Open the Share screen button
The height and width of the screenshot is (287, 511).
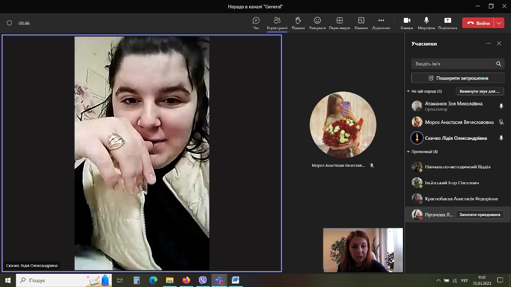pyautogui.click(x=447, y=23)
